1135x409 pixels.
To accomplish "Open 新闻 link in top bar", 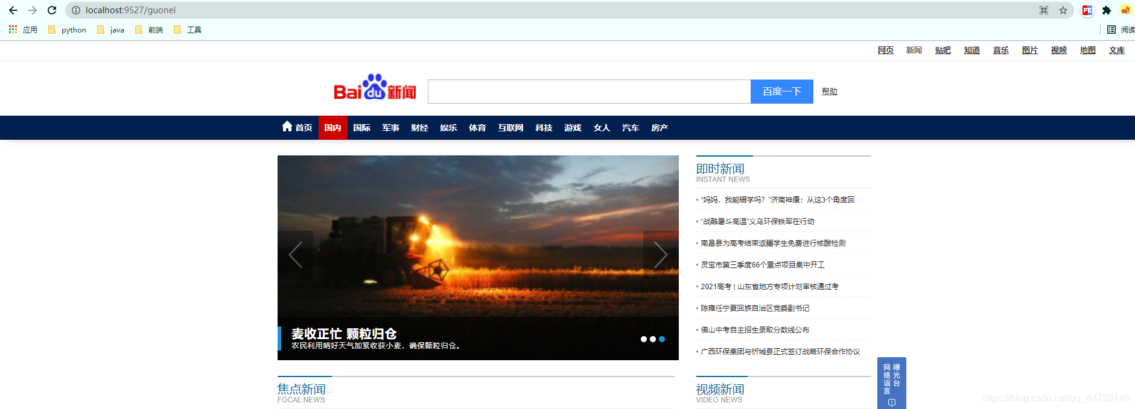I will click(x=914, y=50).
